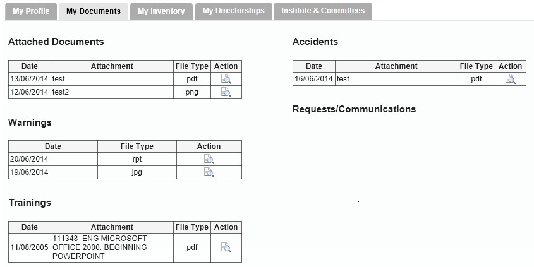Click the 20/06/2014 warning date
The height and width of the screenshot is (267, 534).
[29, 159]
